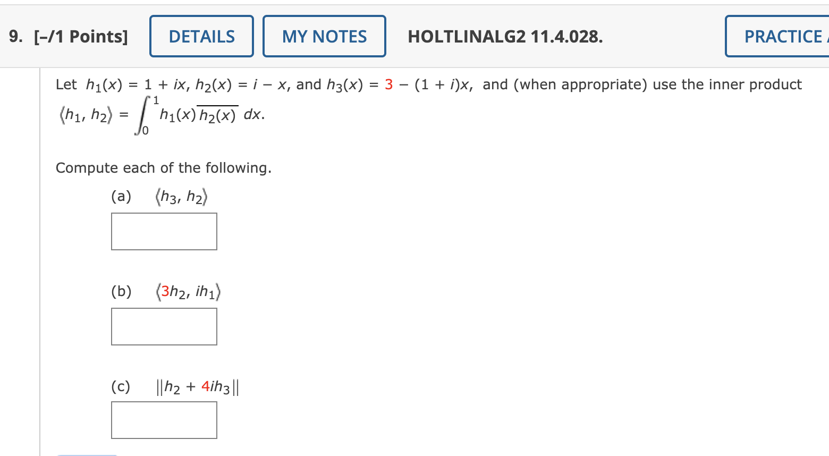Click the norm expression in part (c)
Image resolution: width=829 pixels, height=456 pixels.
click(198, 386)
